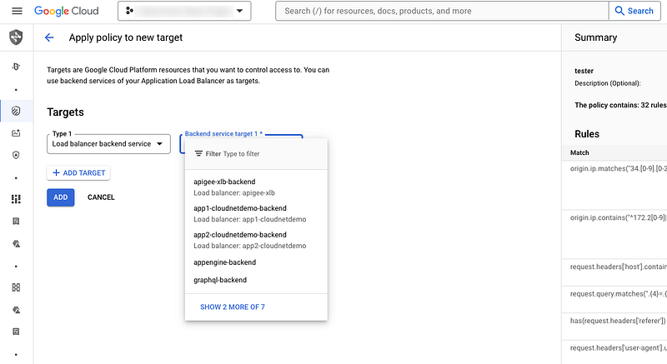Click rule request.headers['user-agent']
Image resolution: width=667 pixels, height=364 pixels.
(619, 348)
